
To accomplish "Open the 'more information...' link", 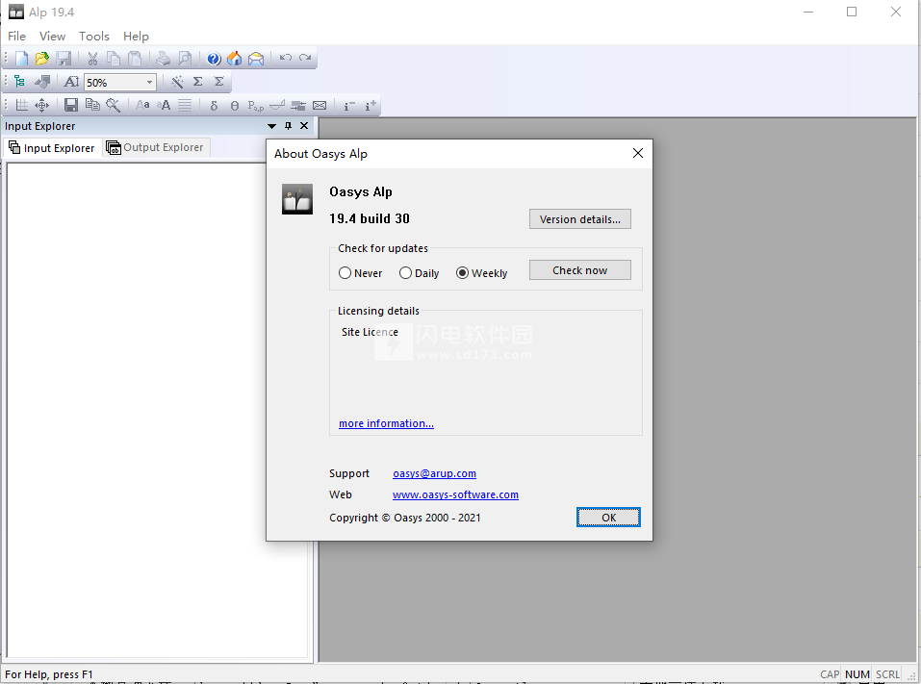I will coord(386,423).
